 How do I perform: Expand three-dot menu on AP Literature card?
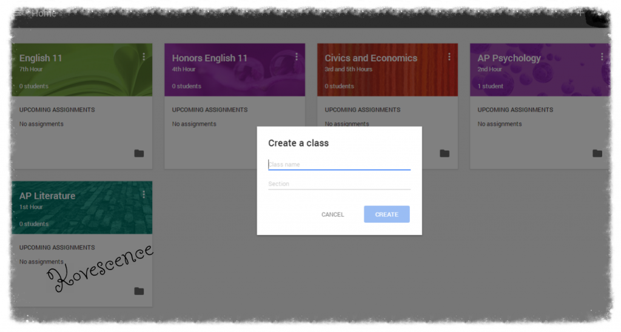tap(144, 194)
